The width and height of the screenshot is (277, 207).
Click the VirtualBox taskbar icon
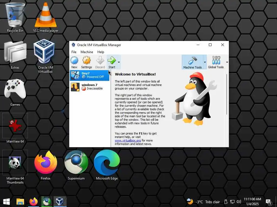pos(60,202)
